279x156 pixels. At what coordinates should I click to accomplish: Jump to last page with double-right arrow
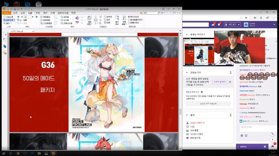37,17
